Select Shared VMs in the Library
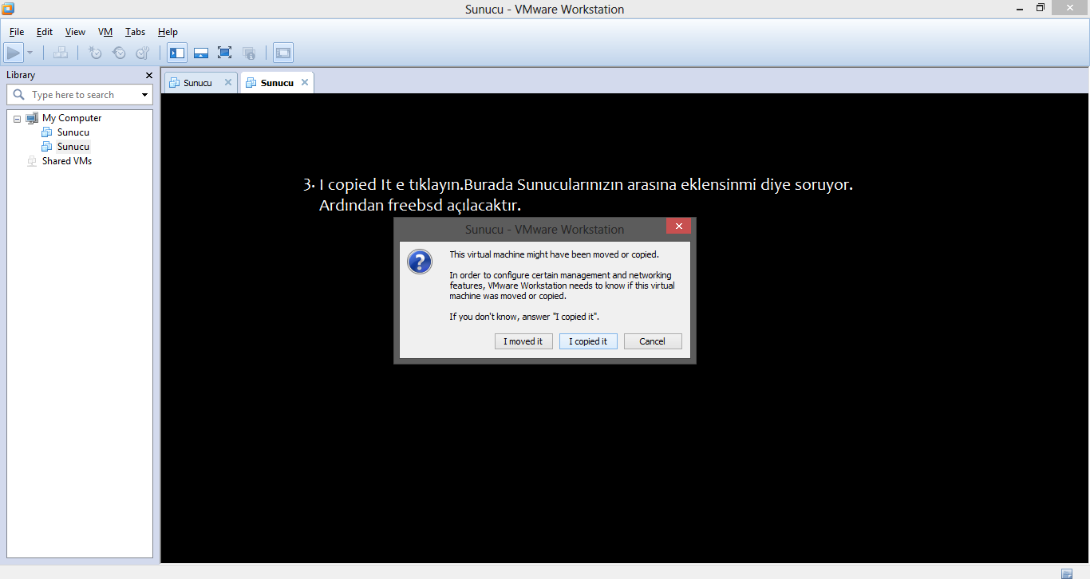 point(67,161)
